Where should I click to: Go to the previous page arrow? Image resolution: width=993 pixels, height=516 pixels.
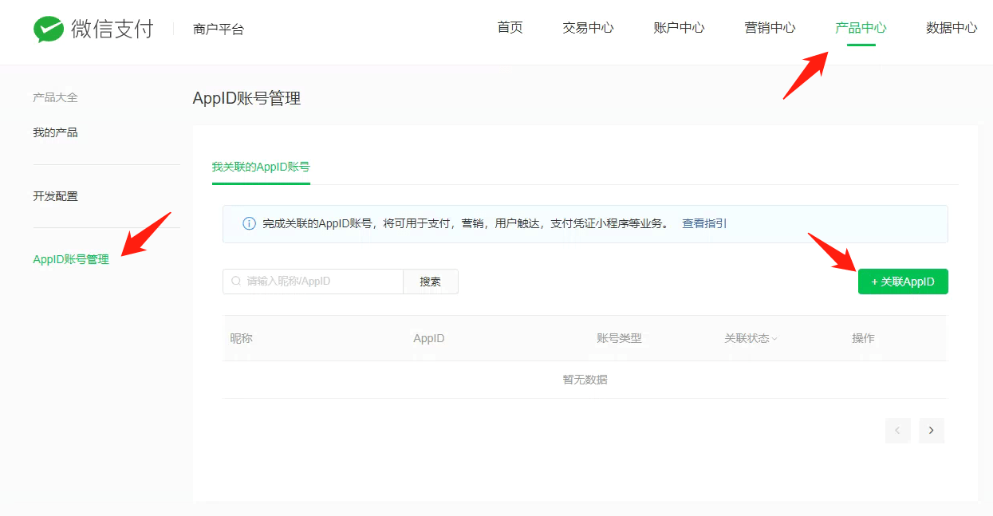tap(897, 431)
